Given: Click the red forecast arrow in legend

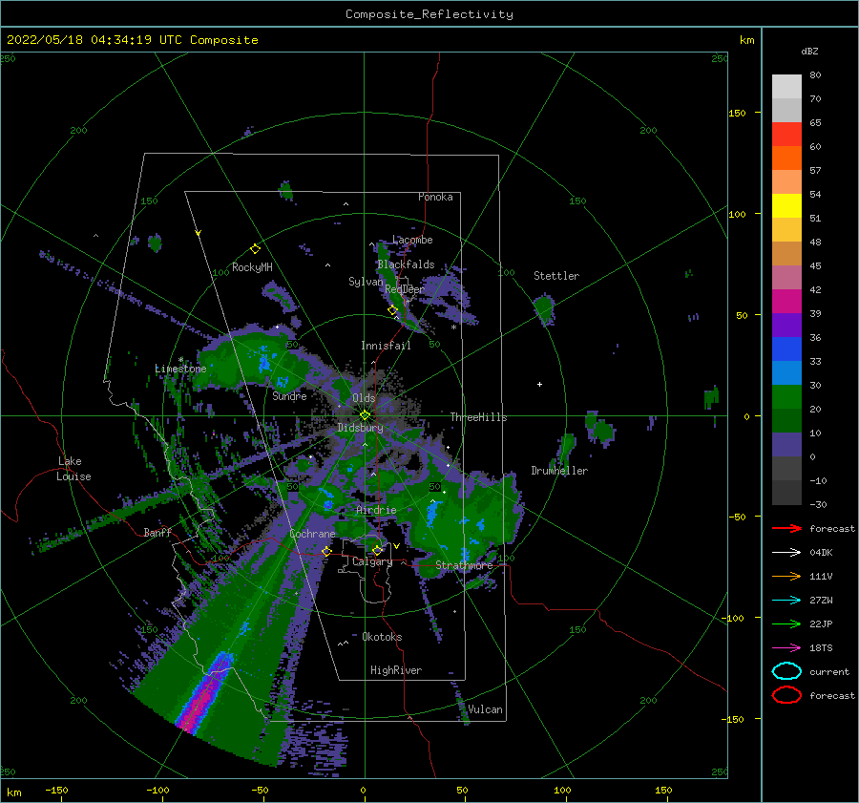Looking at the screenshot, I should (786, 528).
